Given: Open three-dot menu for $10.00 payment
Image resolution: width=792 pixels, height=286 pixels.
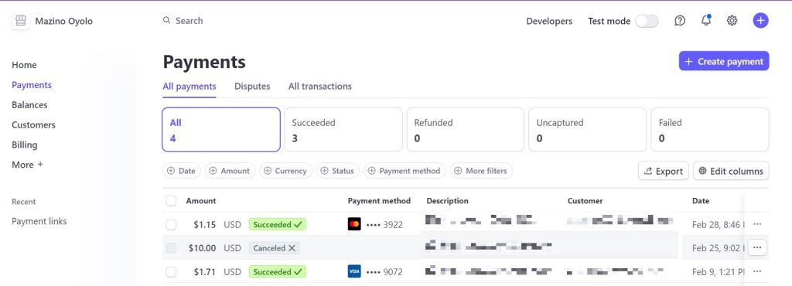Looking at the screenshot, I should 757,247.
